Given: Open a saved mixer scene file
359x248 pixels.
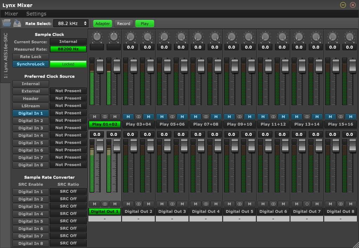Looking at the screenshot, I should [6, 23].
